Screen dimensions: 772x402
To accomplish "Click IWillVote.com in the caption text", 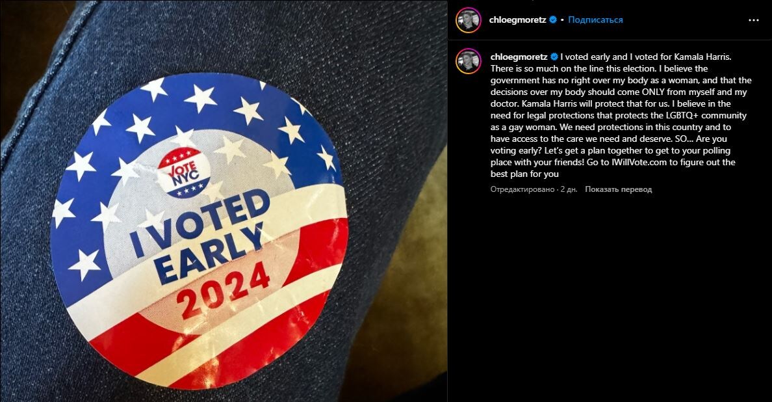I will tap(639, 162).
